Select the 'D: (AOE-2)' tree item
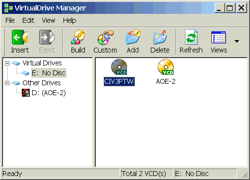 point(49,93)
